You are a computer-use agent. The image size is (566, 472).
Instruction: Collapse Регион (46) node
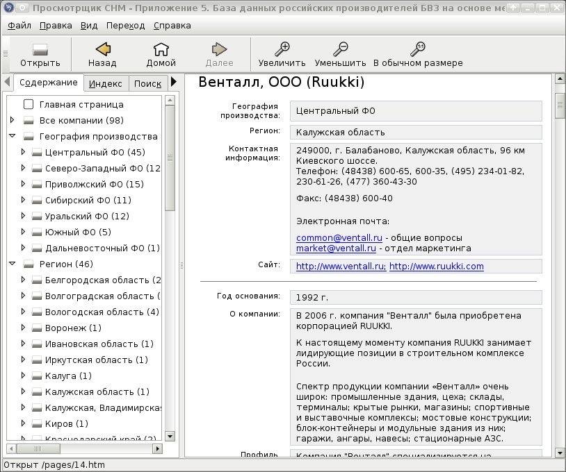point(13,264)
